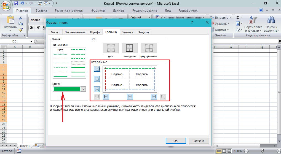Click the large Paste clipboard icon

pos(10,20)
